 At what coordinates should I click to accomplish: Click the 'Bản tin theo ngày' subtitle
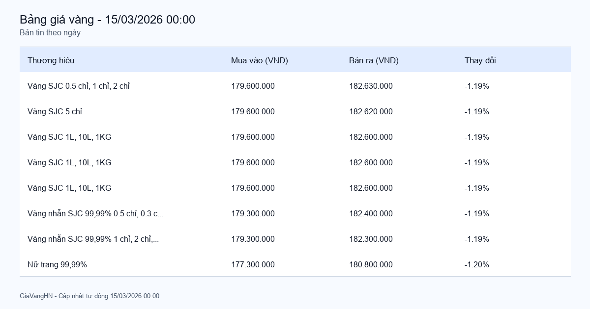point(50,33)
